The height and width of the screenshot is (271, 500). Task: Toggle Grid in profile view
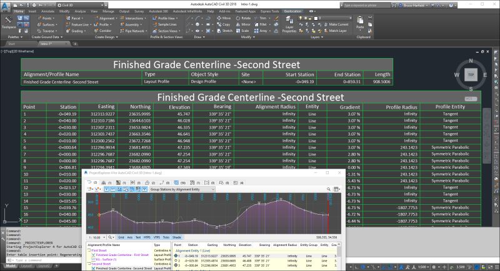click(121, 237)
